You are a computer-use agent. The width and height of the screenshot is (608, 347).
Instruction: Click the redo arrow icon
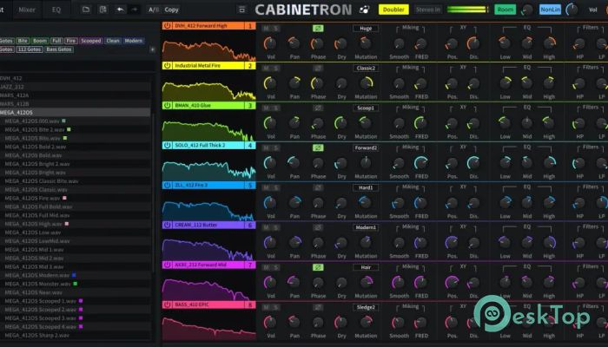pyautogui.click(x=134, y=10)
